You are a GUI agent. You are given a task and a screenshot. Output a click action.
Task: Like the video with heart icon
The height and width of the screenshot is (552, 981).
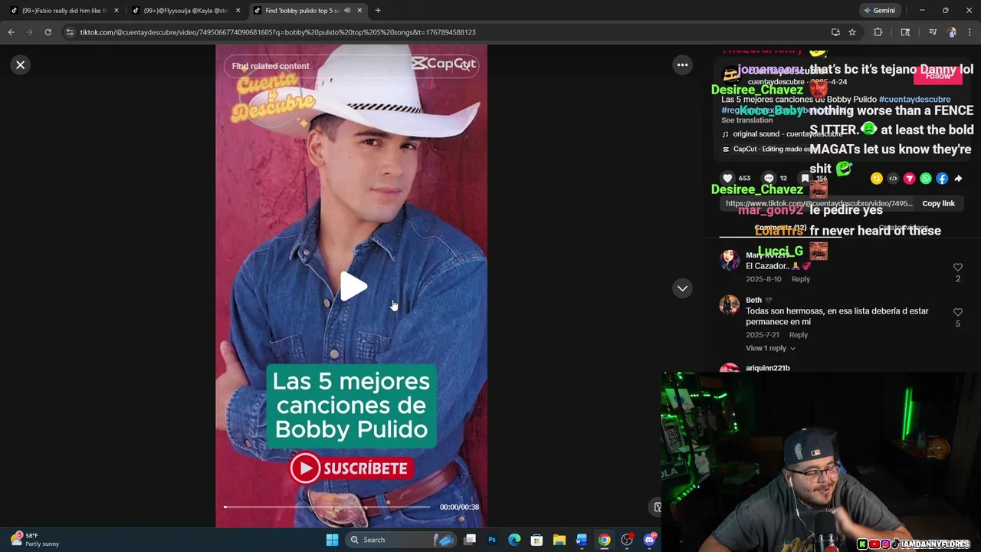tap(727, 178)
